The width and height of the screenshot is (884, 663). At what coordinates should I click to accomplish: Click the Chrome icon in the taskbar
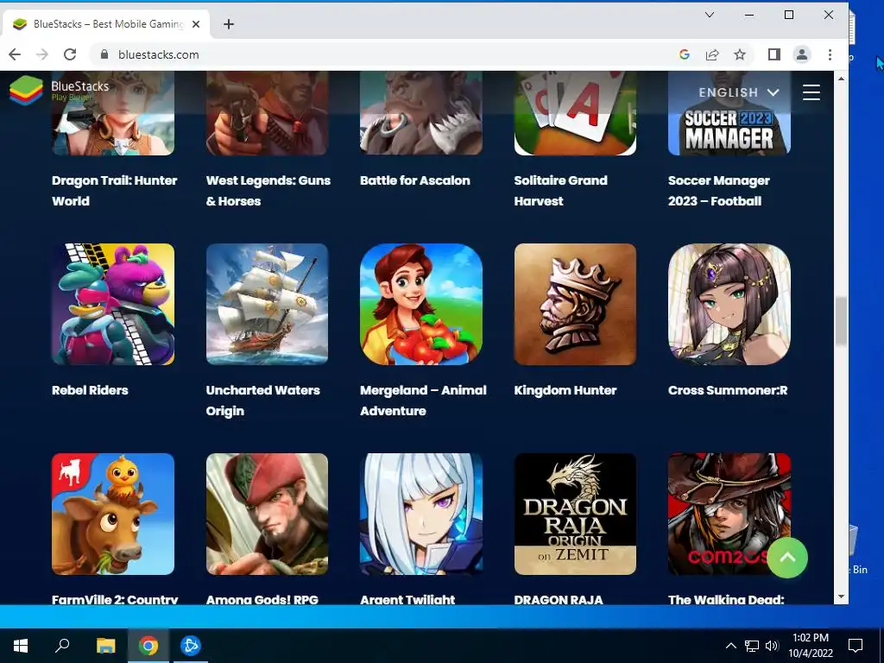click(x=148, y=646)
